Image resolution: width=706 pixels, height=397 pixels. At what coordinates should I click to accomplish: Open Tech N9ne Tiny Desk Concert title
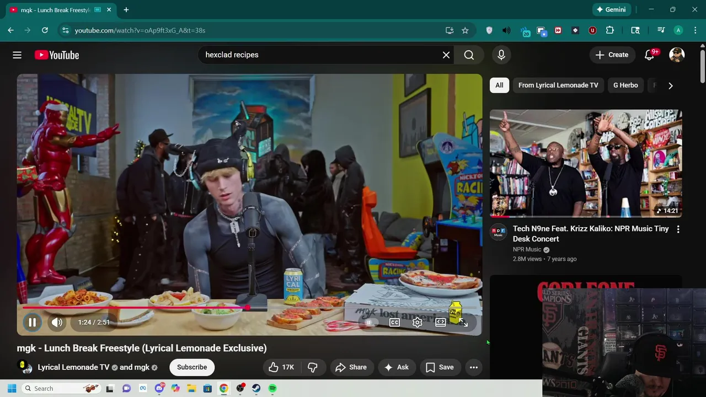pyautogui.click(x=591, y=234)
